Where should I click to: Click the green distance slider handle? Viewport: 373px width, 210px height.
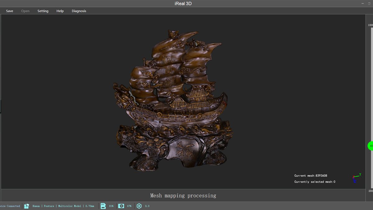tap(371, 146)
